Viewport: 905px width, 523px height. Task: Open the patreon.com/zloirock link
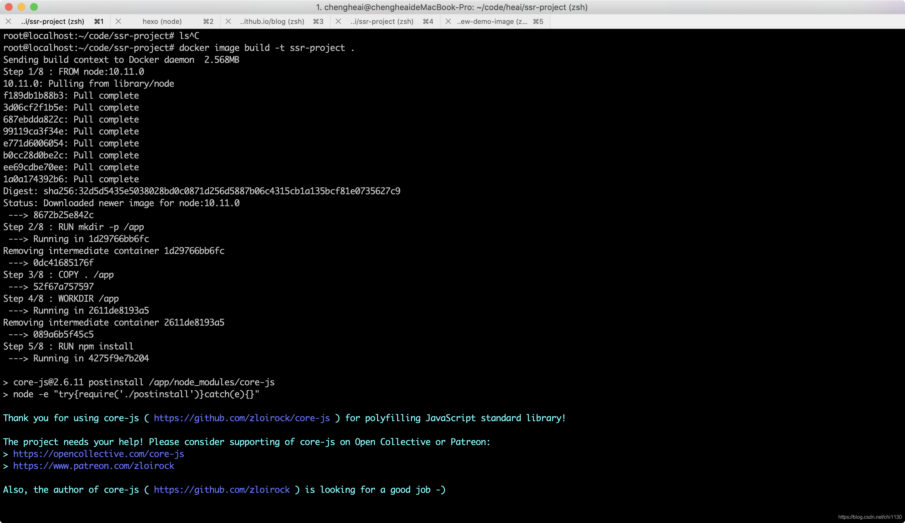(x=93, y=466)
